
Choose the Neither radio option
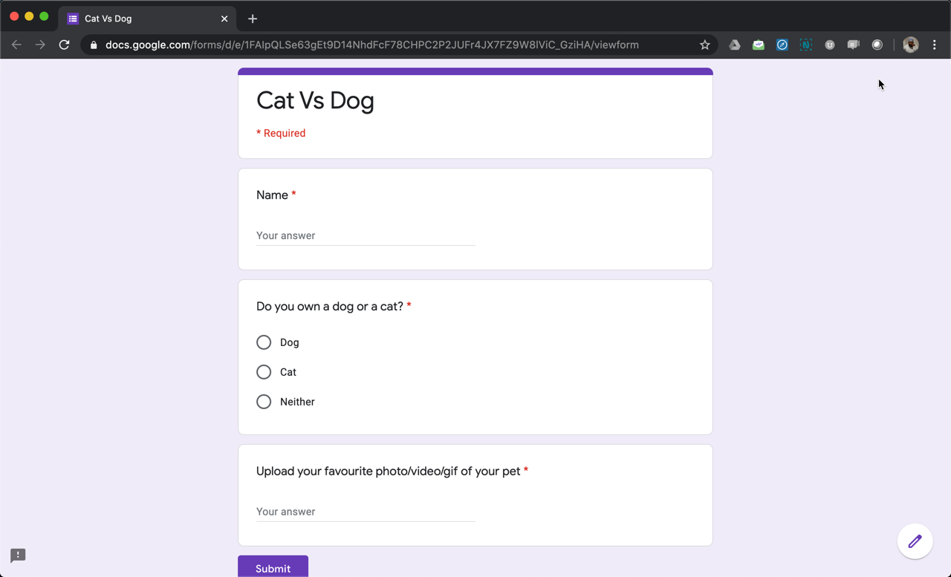264,402
